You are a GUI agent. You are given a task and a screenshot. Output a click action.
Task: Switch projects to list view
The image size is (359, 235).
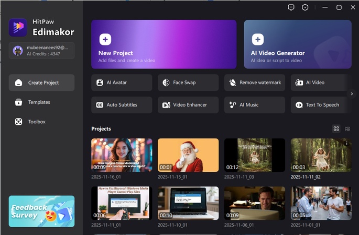tap(347, 128)
